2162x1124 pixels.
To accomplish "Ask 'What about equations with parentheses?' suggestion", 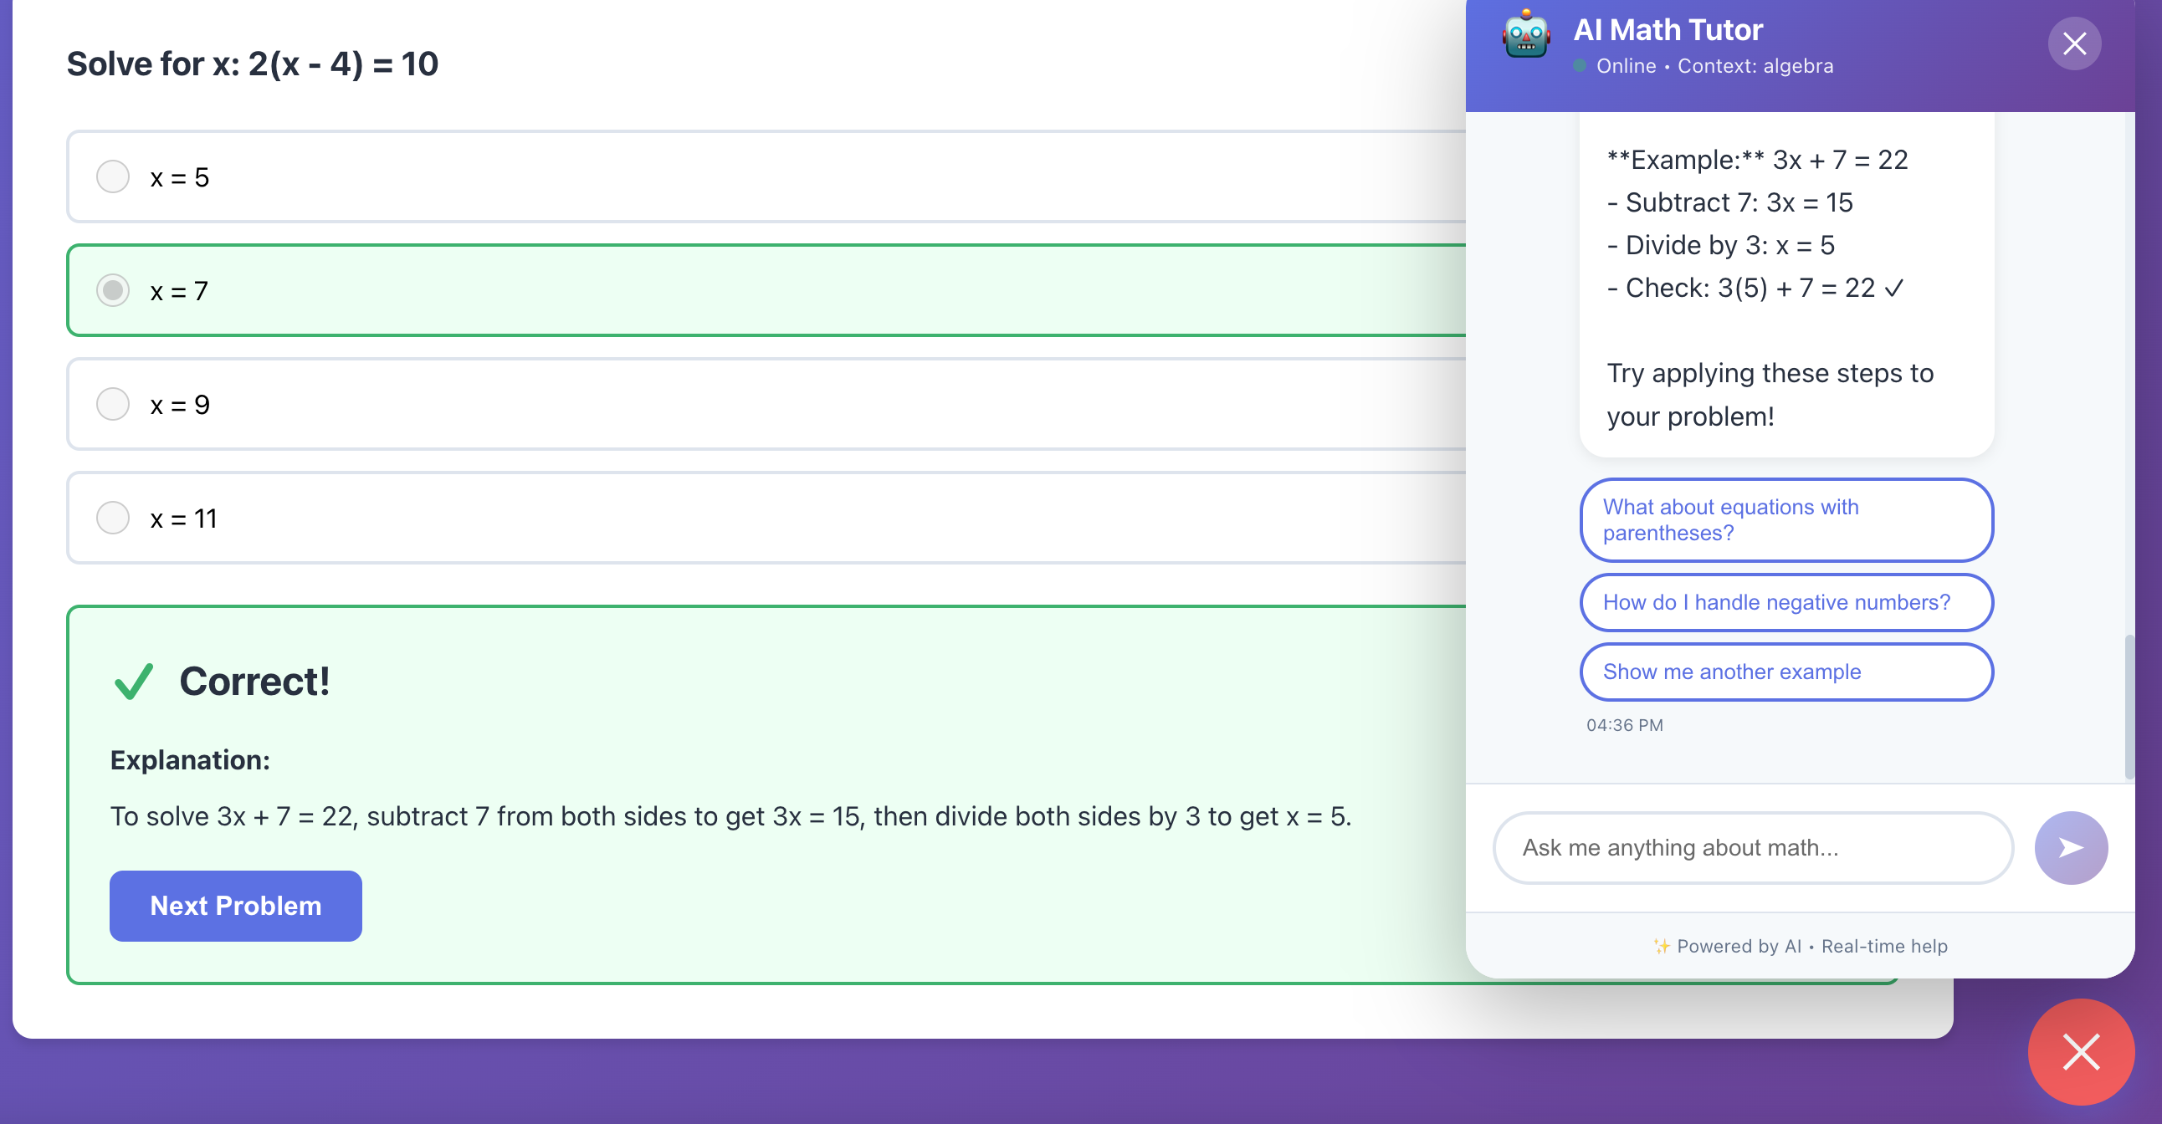I will pyautogui.click(x=1785, y=520).
